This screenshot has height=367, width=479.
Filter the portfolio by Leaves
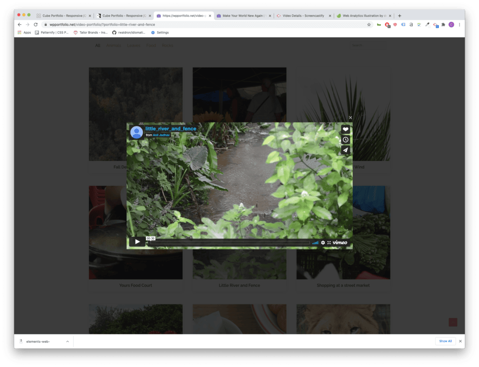pyautogui.click(x=134, y=46)
